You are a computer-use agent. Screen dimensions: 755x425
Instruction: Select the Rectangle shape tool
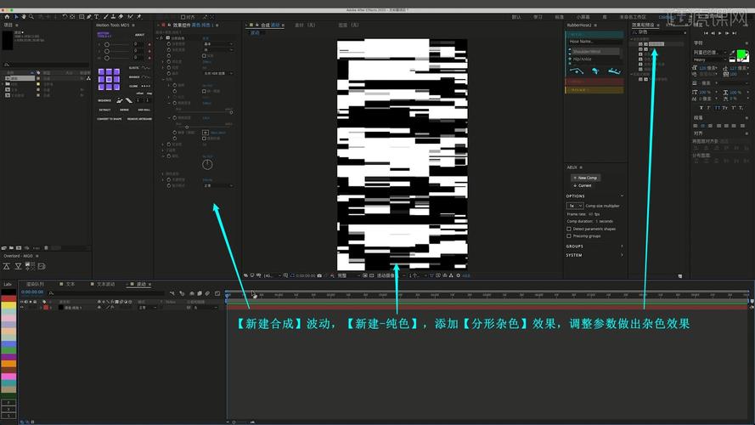click(82, 17)
